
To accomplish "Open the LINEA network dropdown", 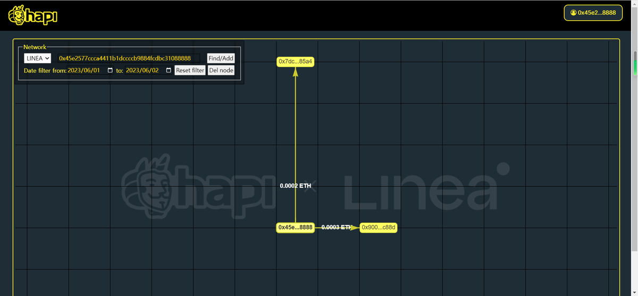I will (x=38, y=58).
